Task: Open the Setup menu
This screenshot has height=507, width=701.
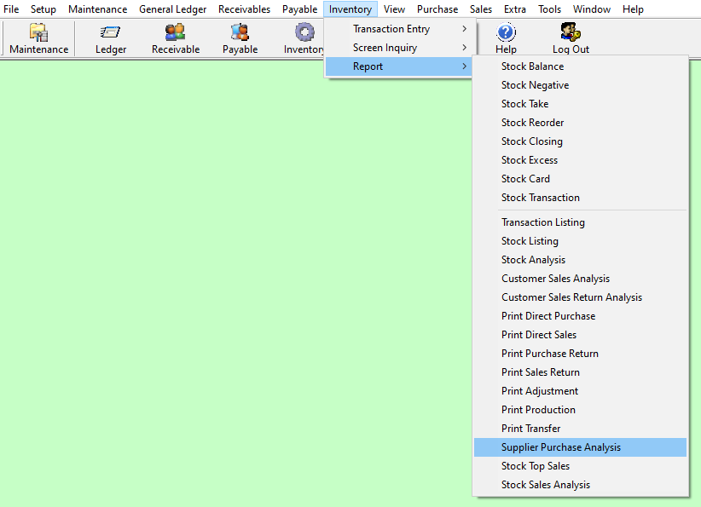Action: (x=43, y=9)
